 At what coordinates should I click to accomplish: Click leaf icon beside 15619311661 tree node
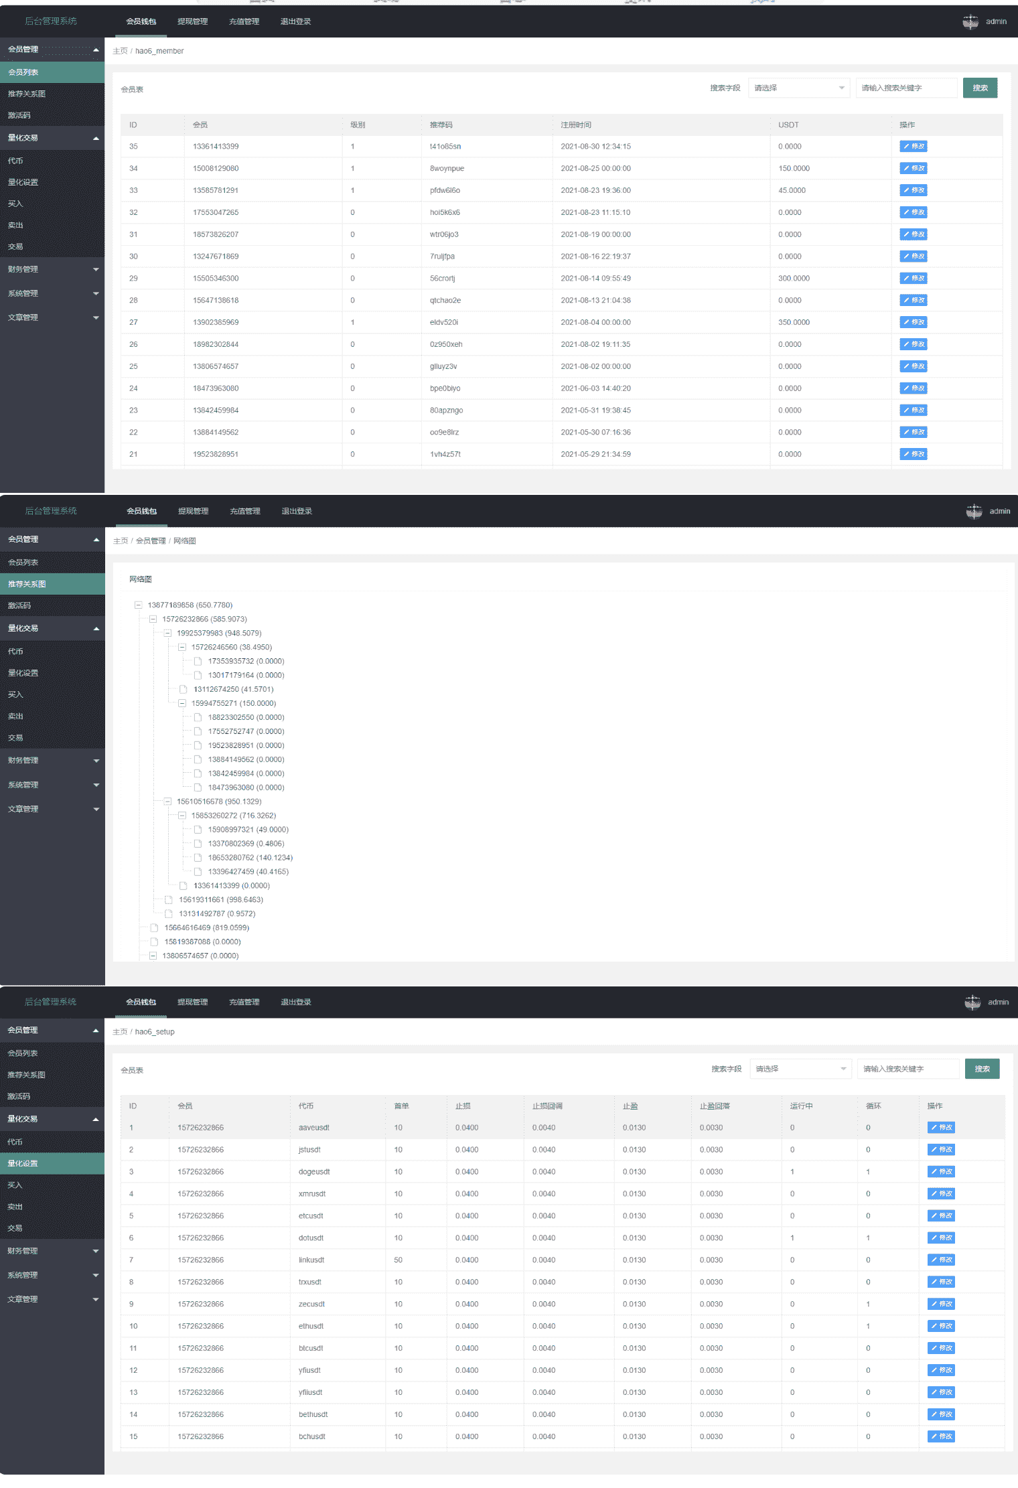click(x=169, y=900)
